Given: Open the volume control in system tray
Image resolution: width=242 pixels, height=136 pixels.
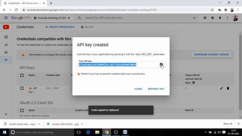Looking at the screenshot, I should click(219, 132).
